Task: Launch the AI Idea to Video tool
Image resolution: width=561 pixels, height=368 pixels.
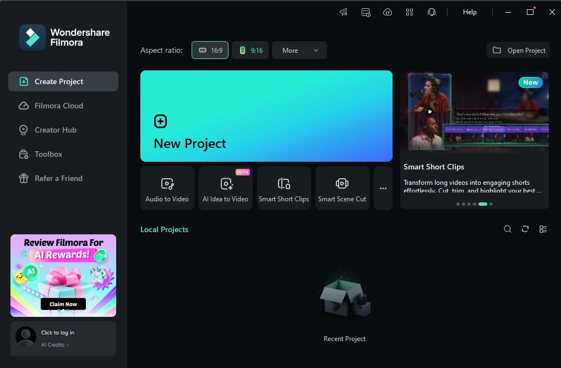Action: (225, 188)
